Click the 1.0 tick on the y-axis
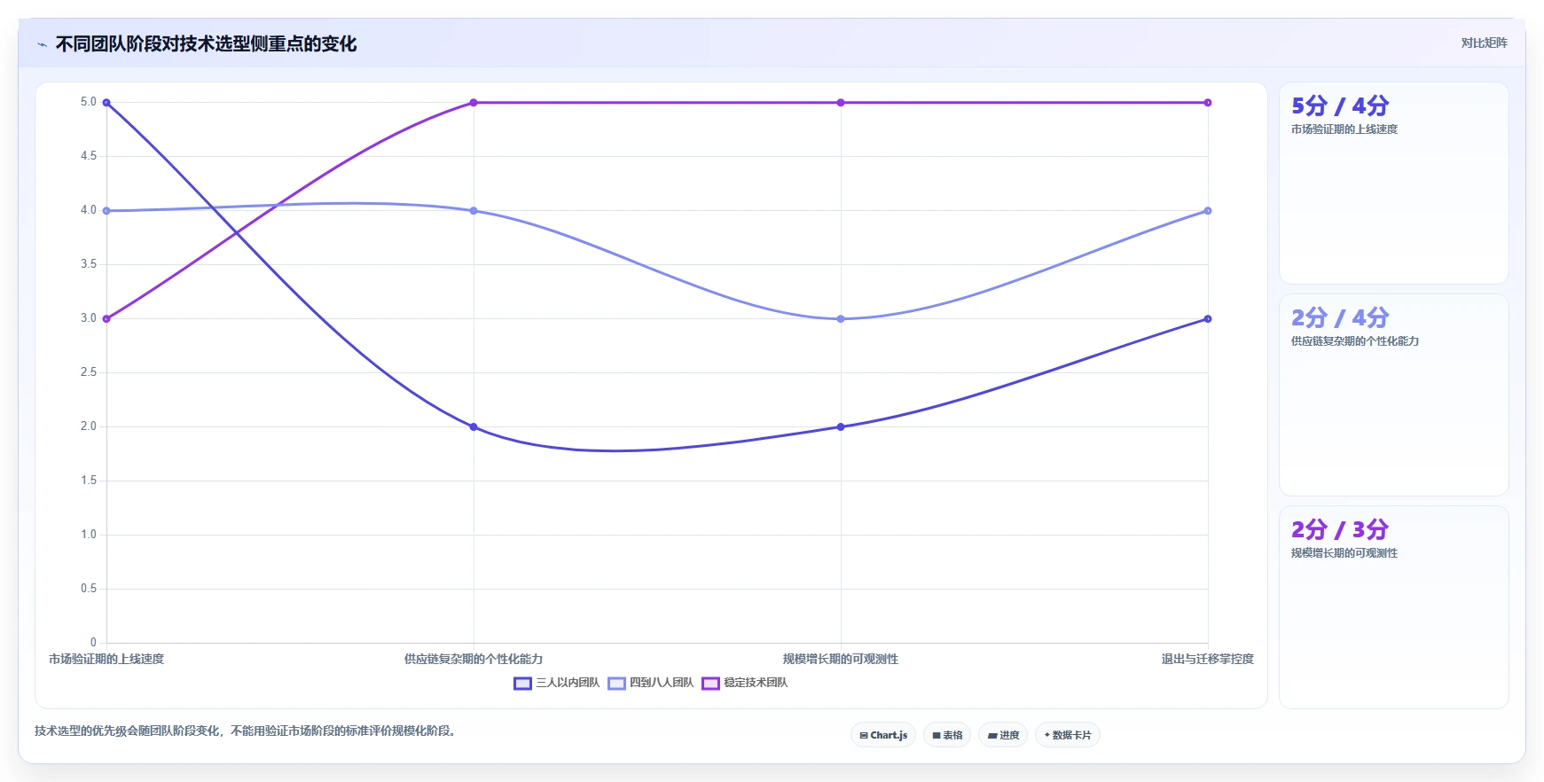 click(x=89, y=535)
